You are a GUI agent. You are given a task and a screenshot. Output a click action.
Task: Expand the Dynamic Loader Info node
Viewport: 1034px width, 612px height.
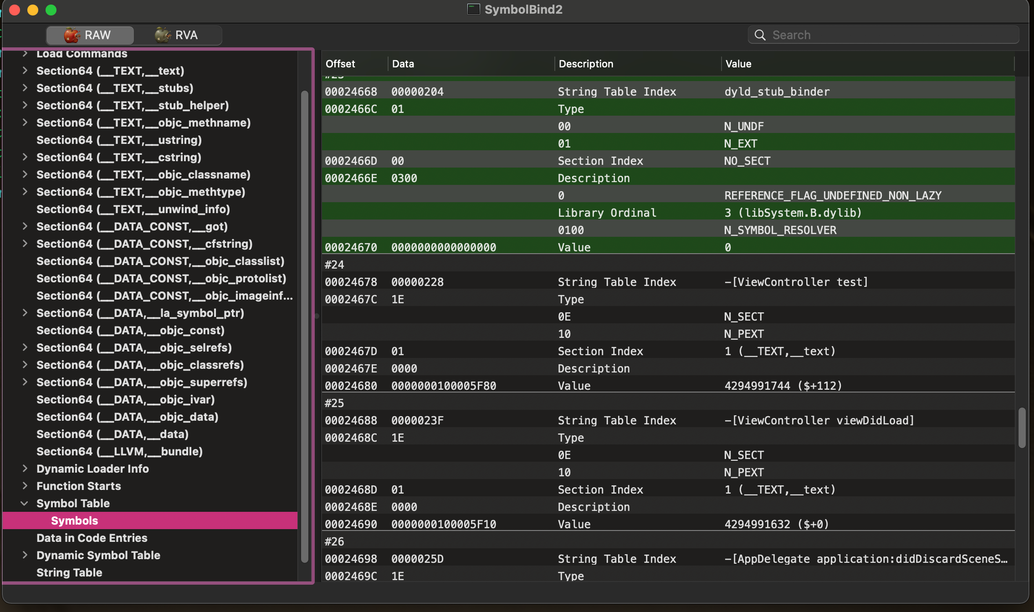25,469
